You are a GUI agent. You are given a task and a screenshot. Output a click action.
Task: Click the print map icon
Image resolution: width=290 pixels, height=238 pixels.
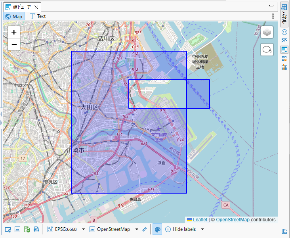coord(36,229)
